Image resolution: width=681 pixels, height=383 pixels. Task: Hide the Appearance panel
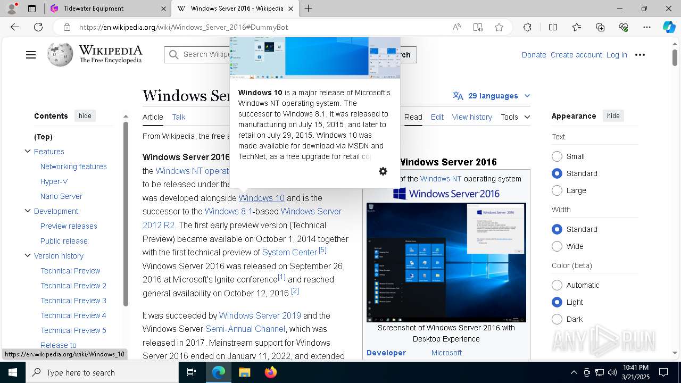coord(613,116)
